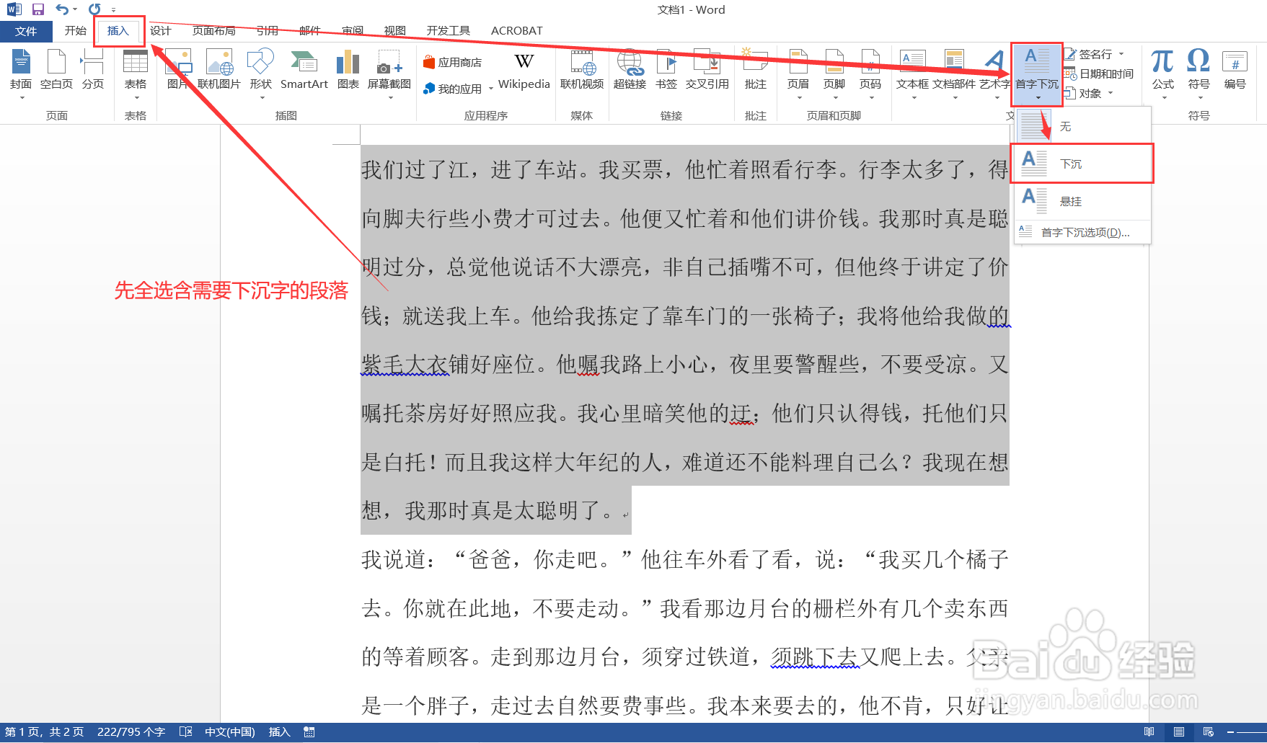Open the Wikipedia app
The image size is (1267, 743).
pos(524,71)
